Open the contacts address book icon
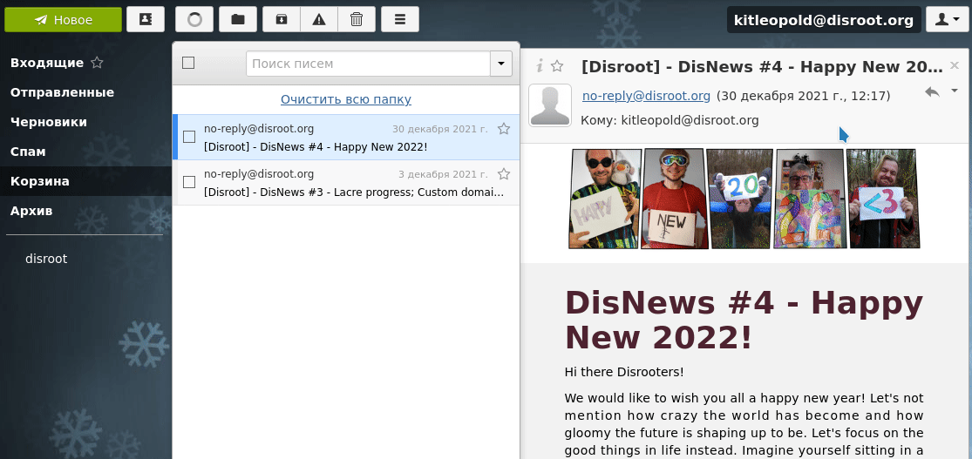Screen dimensions: 972x459 pos(145,19)
